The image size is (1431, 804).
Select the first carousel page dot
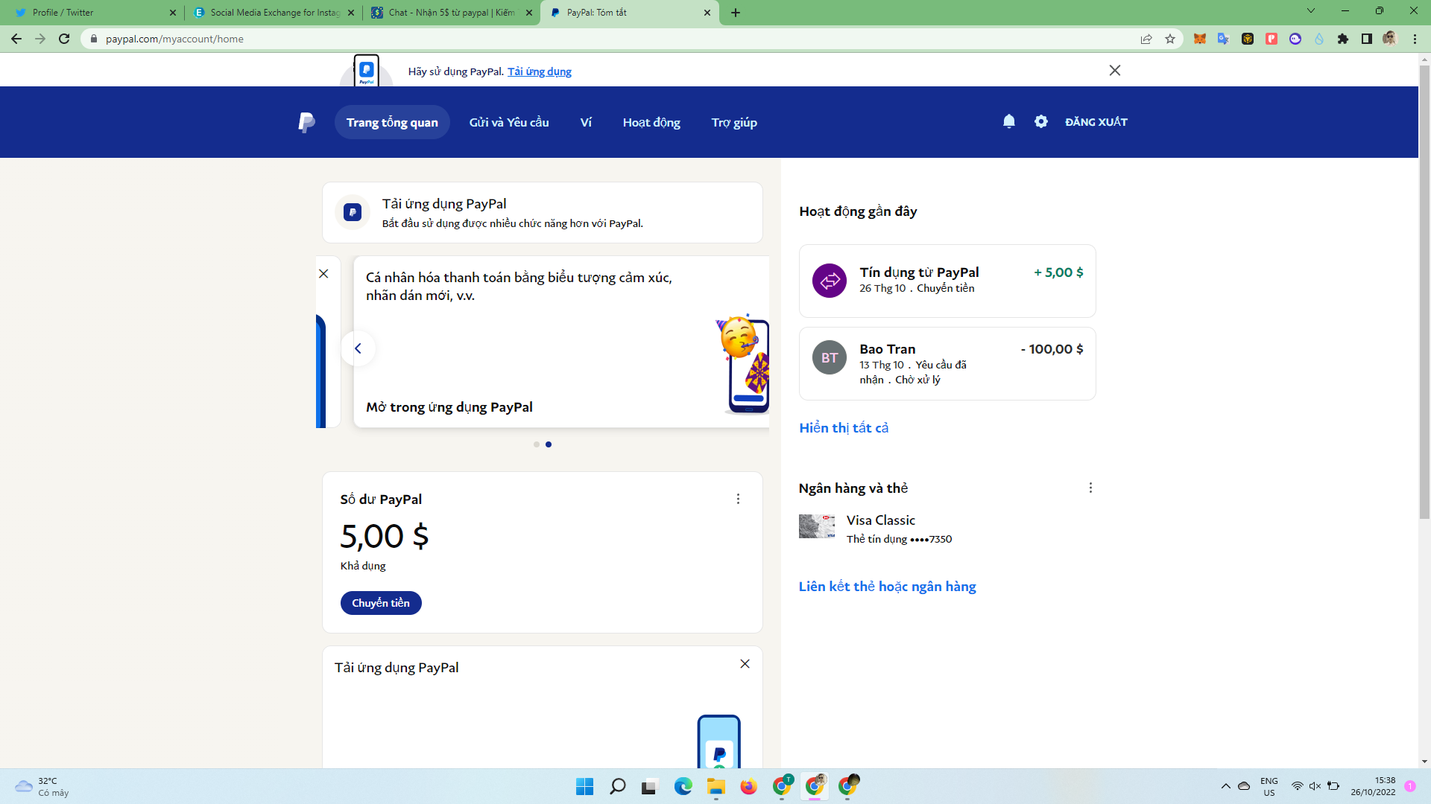tap(537, 444)
